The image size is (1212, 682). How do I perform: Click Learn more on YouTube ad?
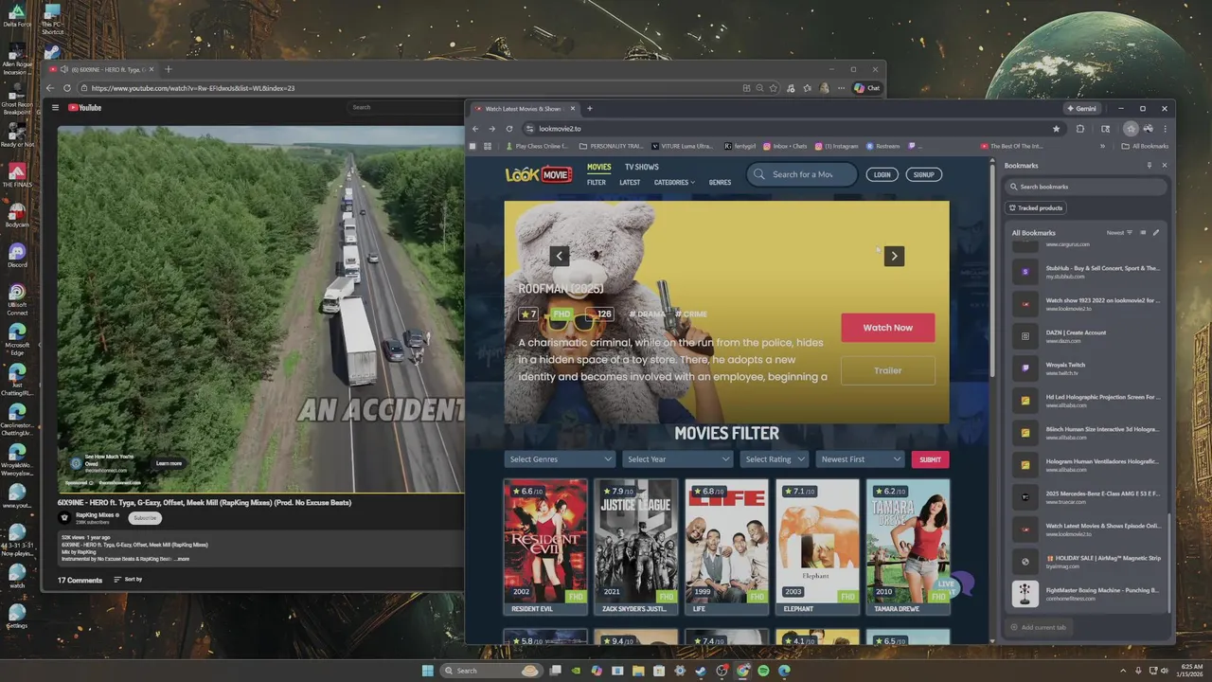click(x=169, y=463)
